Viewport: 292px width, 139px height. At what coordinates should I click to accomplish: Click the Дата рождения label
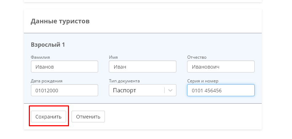pos(47,81)
